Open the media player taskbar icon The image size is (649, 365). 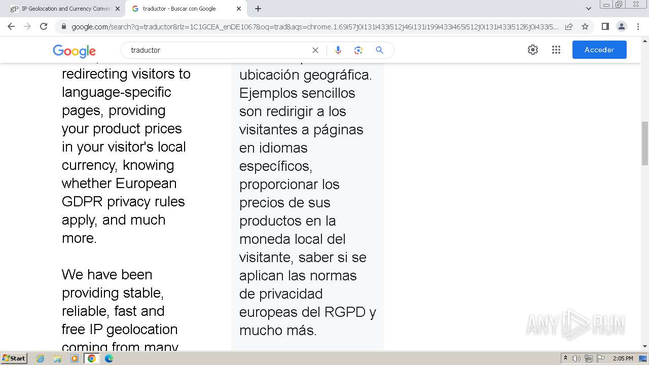pos(75,358)
